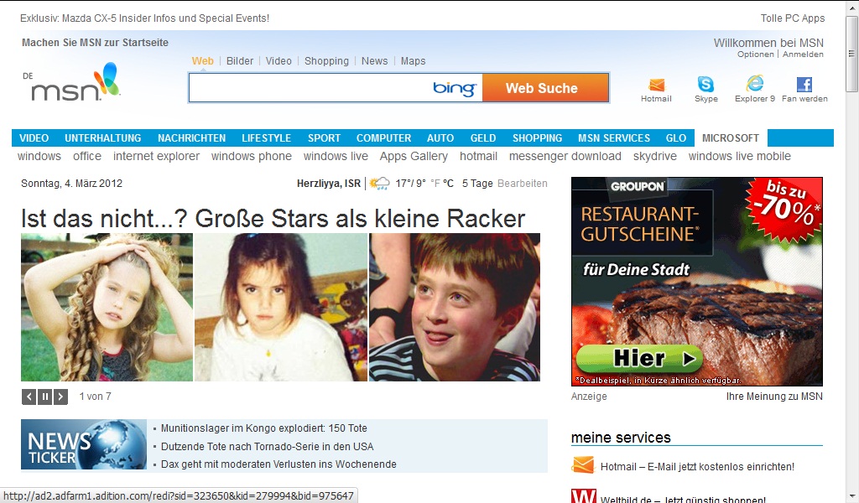
Task: Open the Optionen link
Action: click(x=756, y=54)
